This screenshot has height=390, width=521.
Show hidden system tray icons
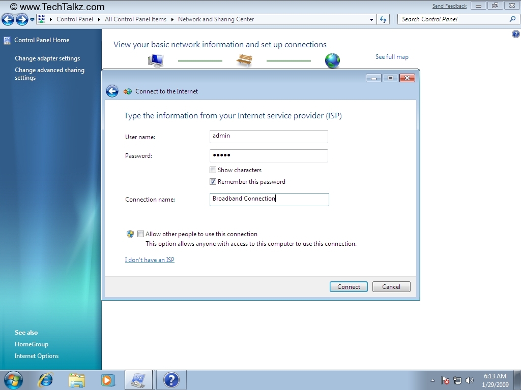pyautogui.click(x=432, y=380)
